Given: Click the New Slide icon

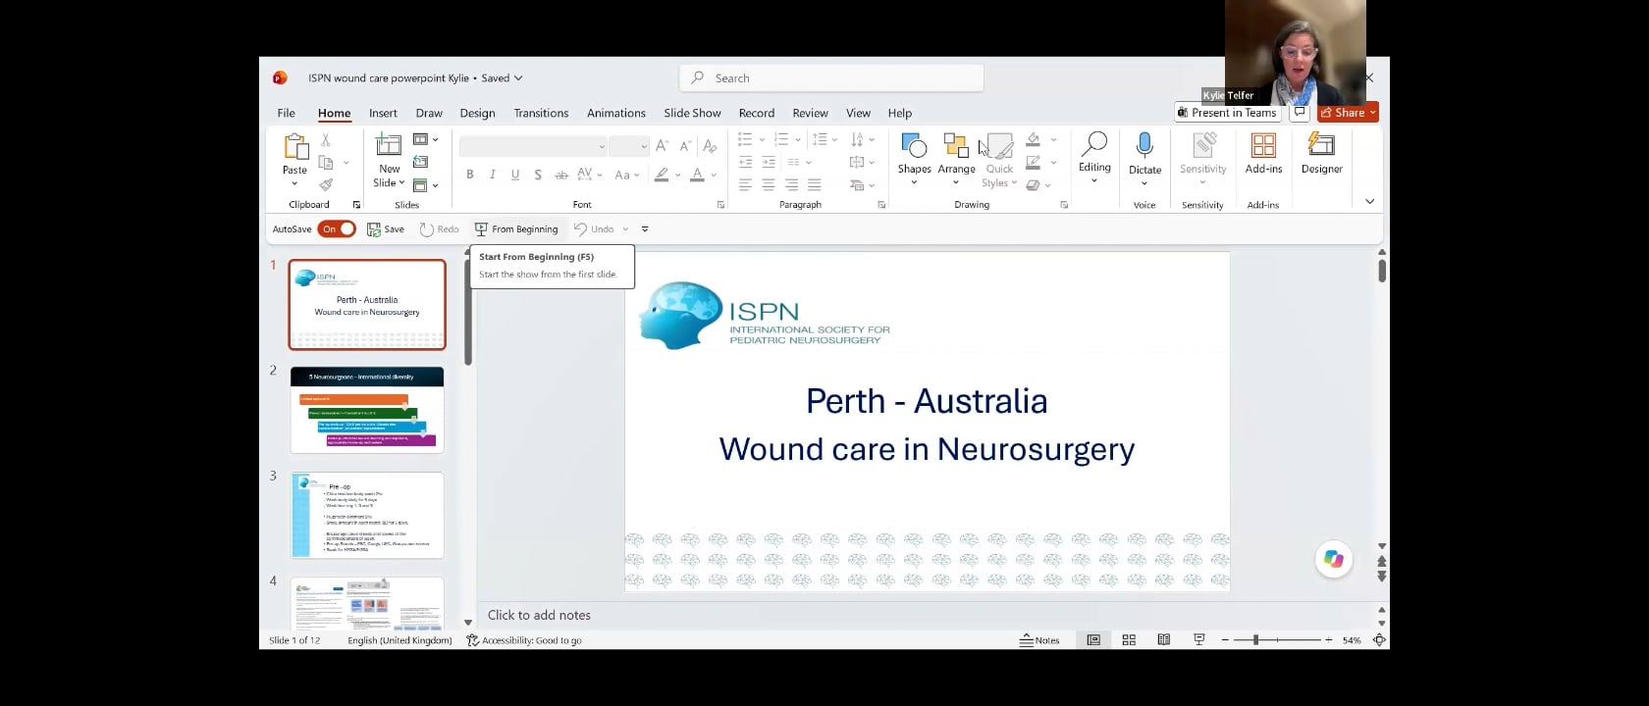Looking at the screenshot, I should point(389,145).
